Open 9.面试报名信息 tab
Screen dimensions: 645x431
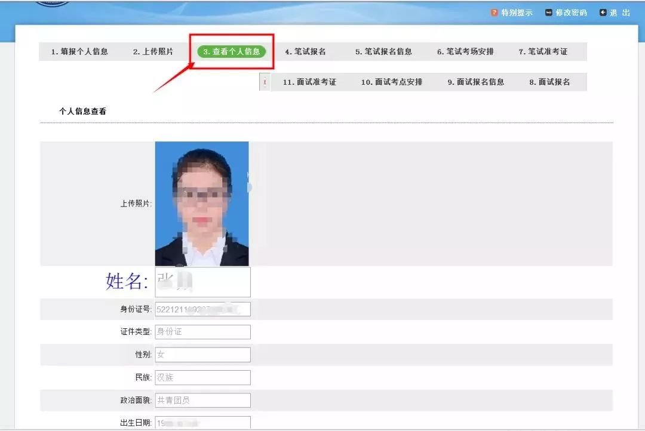[x=476, y=82]
